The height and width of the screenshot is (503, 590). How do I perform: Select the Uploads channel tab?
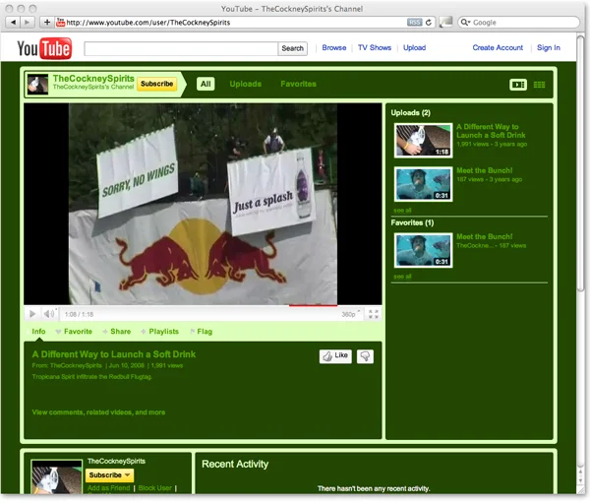(245, 84)
